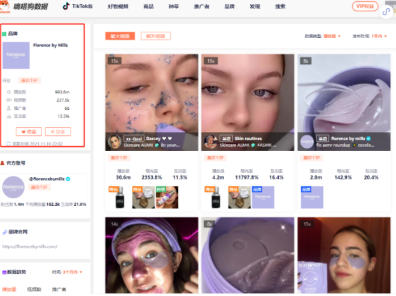Screen dimensions: 396x296
Task: Open the 品牌 florence thumbnail under the 4.2m video
Action: point(263,198)
